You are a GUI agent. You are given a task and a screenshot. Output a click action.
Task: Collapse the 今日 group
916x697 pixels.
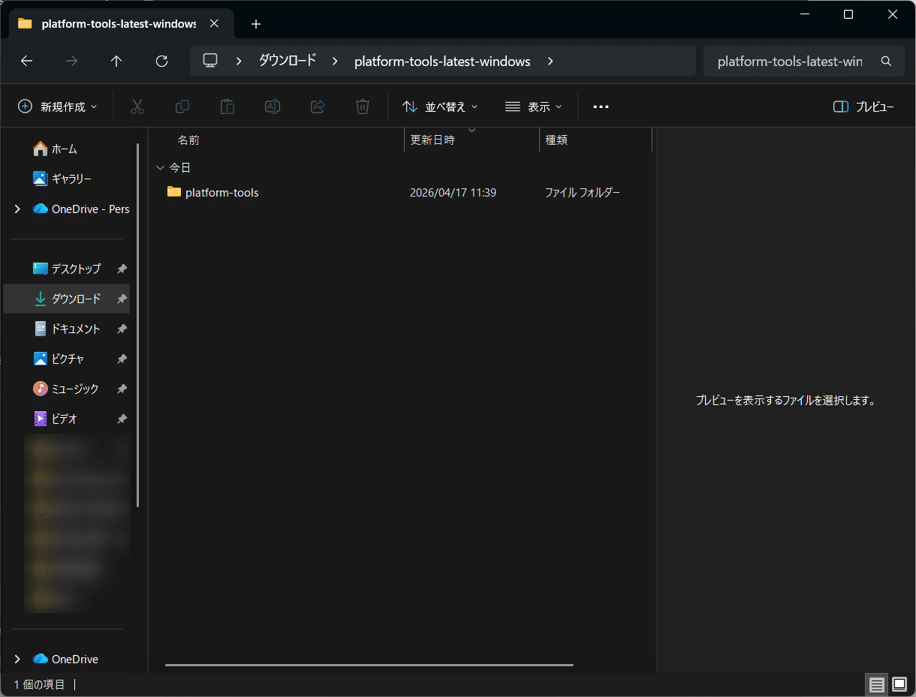point(159,167)
